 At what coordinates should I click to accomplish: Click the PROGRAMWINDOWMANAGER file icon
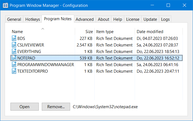coord(14,65)
